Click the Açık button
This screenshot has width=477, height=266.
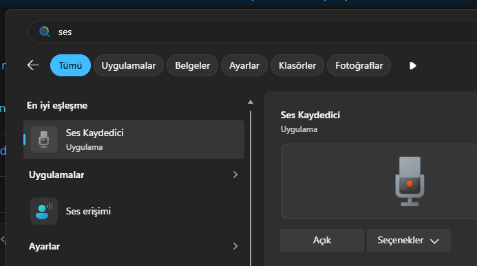tap(322, 241)
